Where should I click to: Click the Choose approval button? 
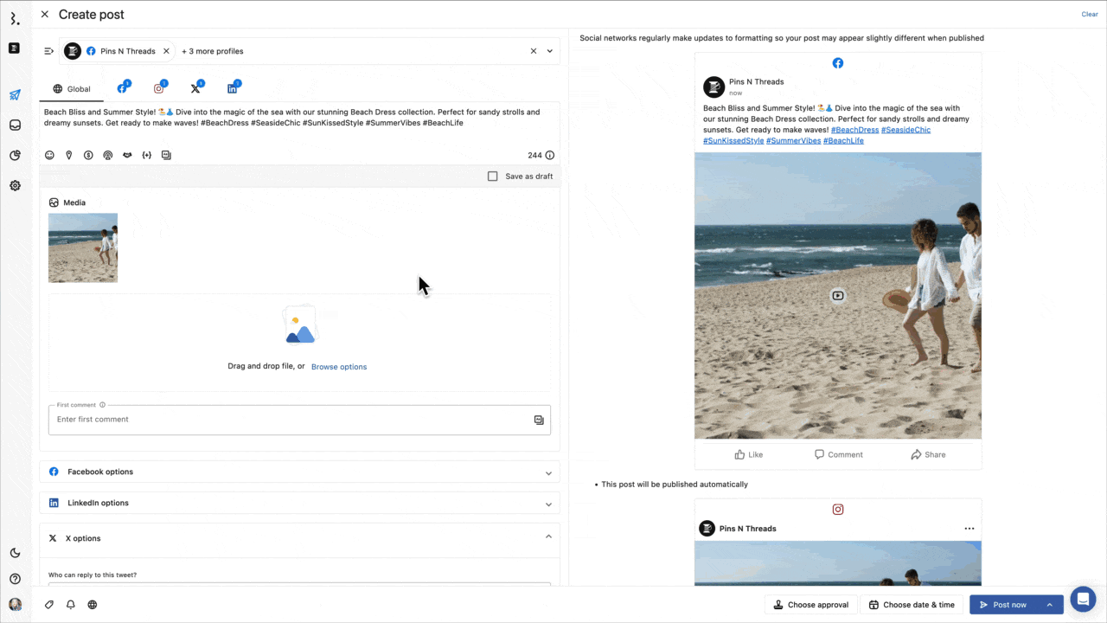(811, 605)
